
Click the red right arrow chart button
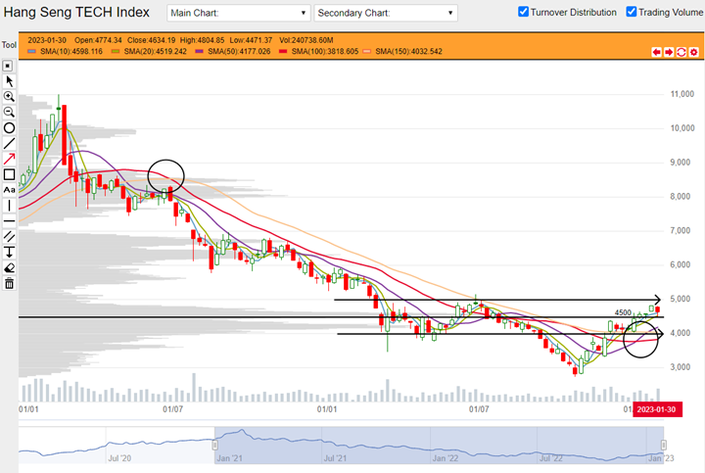[x=669, y=52]
